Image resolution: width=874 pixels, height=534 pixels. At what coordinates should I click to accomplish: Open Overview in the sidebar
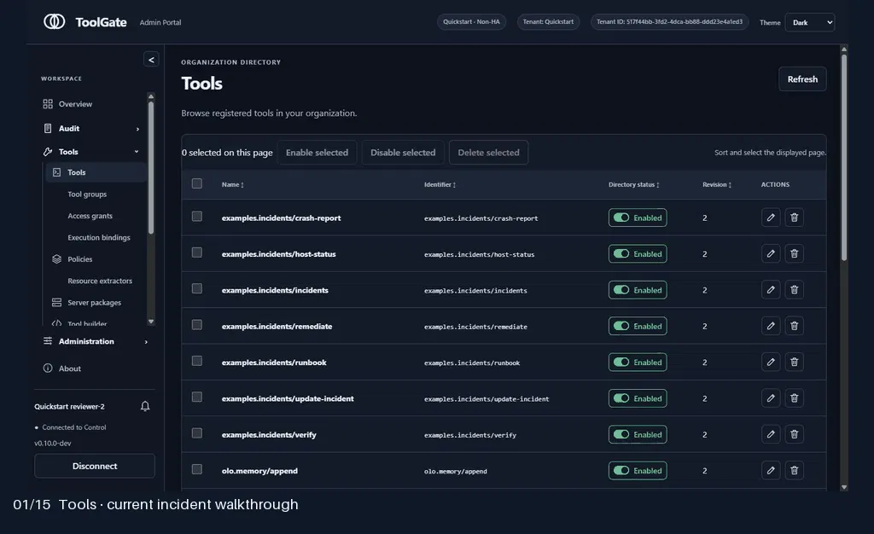click(75, 104)
